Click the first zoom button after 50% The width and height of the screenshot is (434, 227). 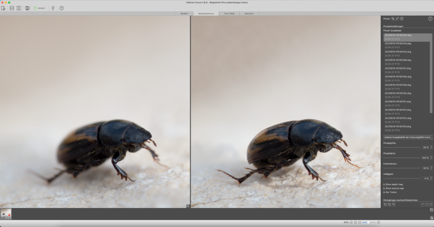pyautogui.click(x=351, y=222)
